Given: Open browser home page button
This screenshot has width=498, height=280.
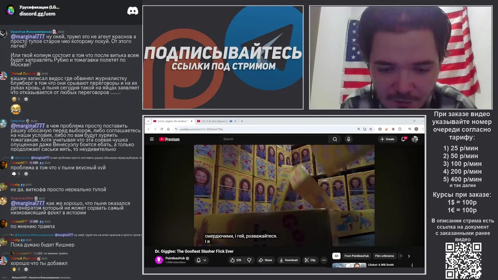Looking at the screenshot, I should (168, 129).
